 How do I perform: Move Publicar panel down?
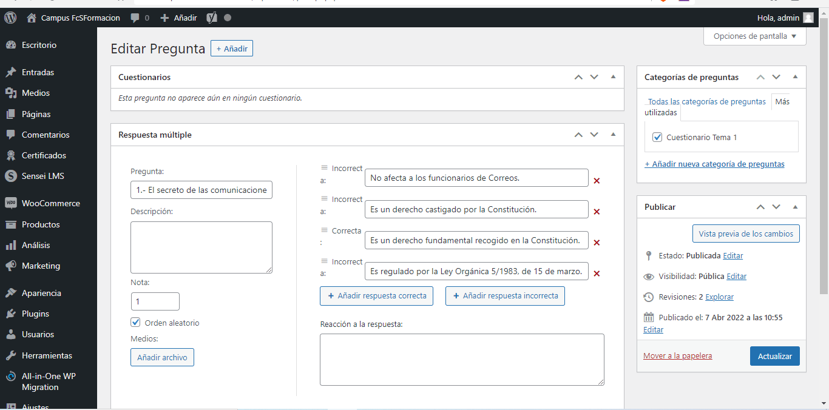[x=776, y=207]
